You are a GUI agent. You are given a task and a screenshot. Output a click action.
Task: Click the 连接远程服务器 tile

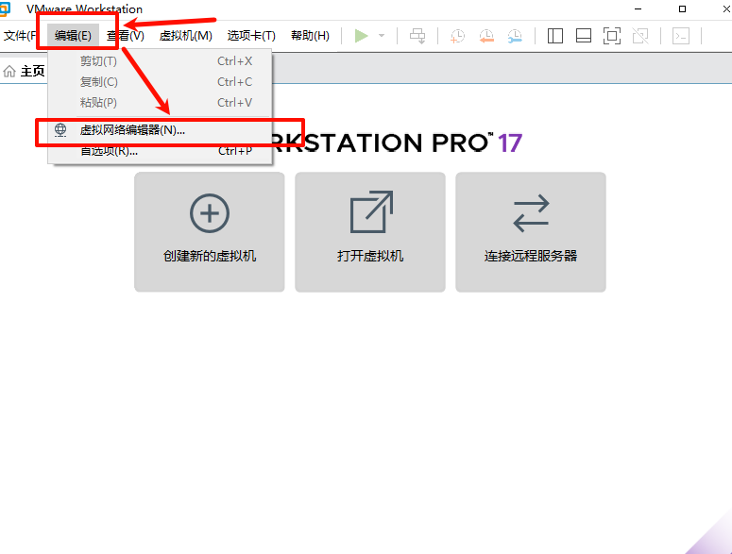531,232
